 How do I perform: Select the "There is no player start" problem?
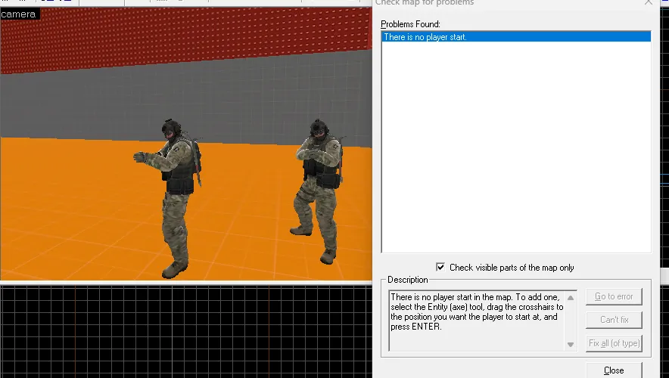[516, 36]
